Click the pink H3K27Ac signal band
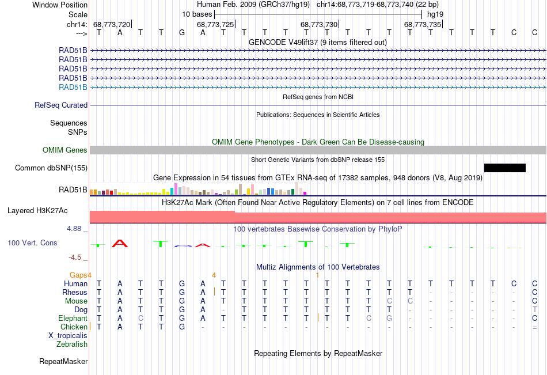This screenshot has width=547, height=375. point(318,217)
